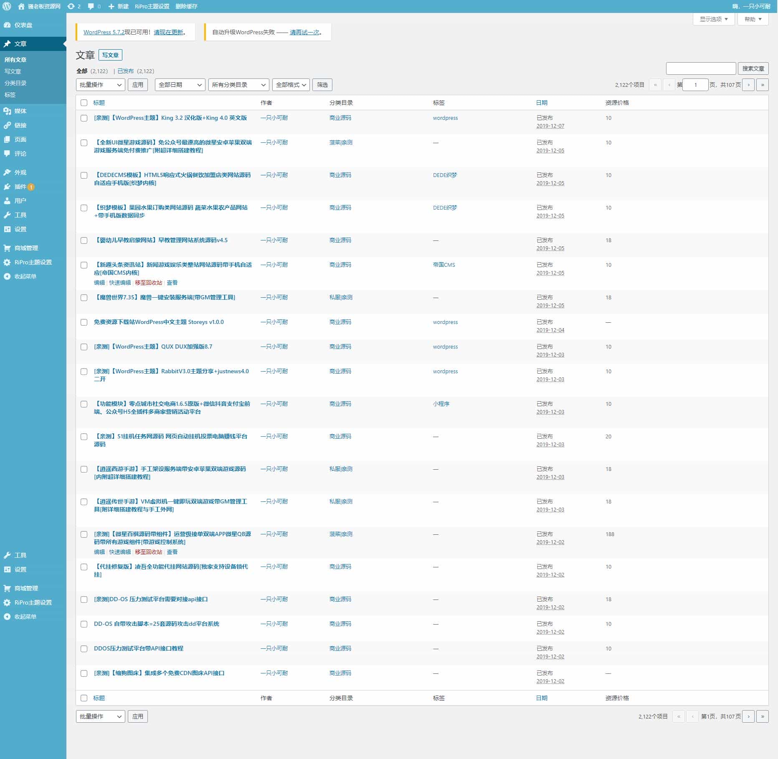Click the comments bubble icon in admin bar
The width and height of the screenshot is (778, 759).
tap(91, 6)
